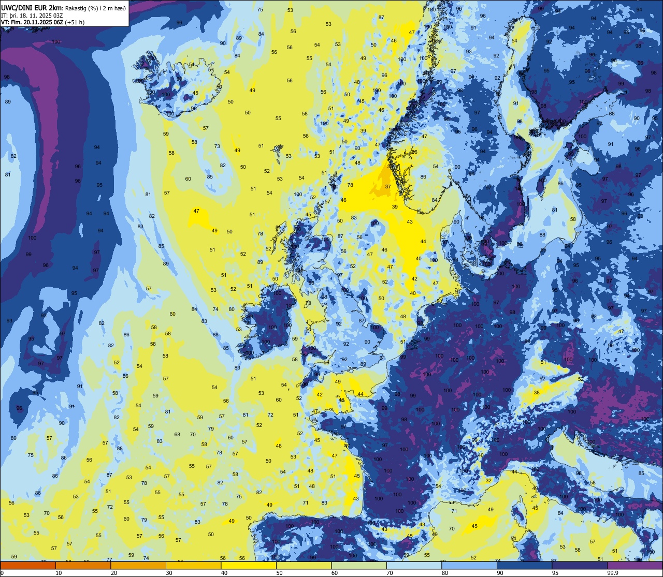Click the dark blue 90–95 legend segment
Viewport: 663px width, 577px height.
[x=524, y=565]
